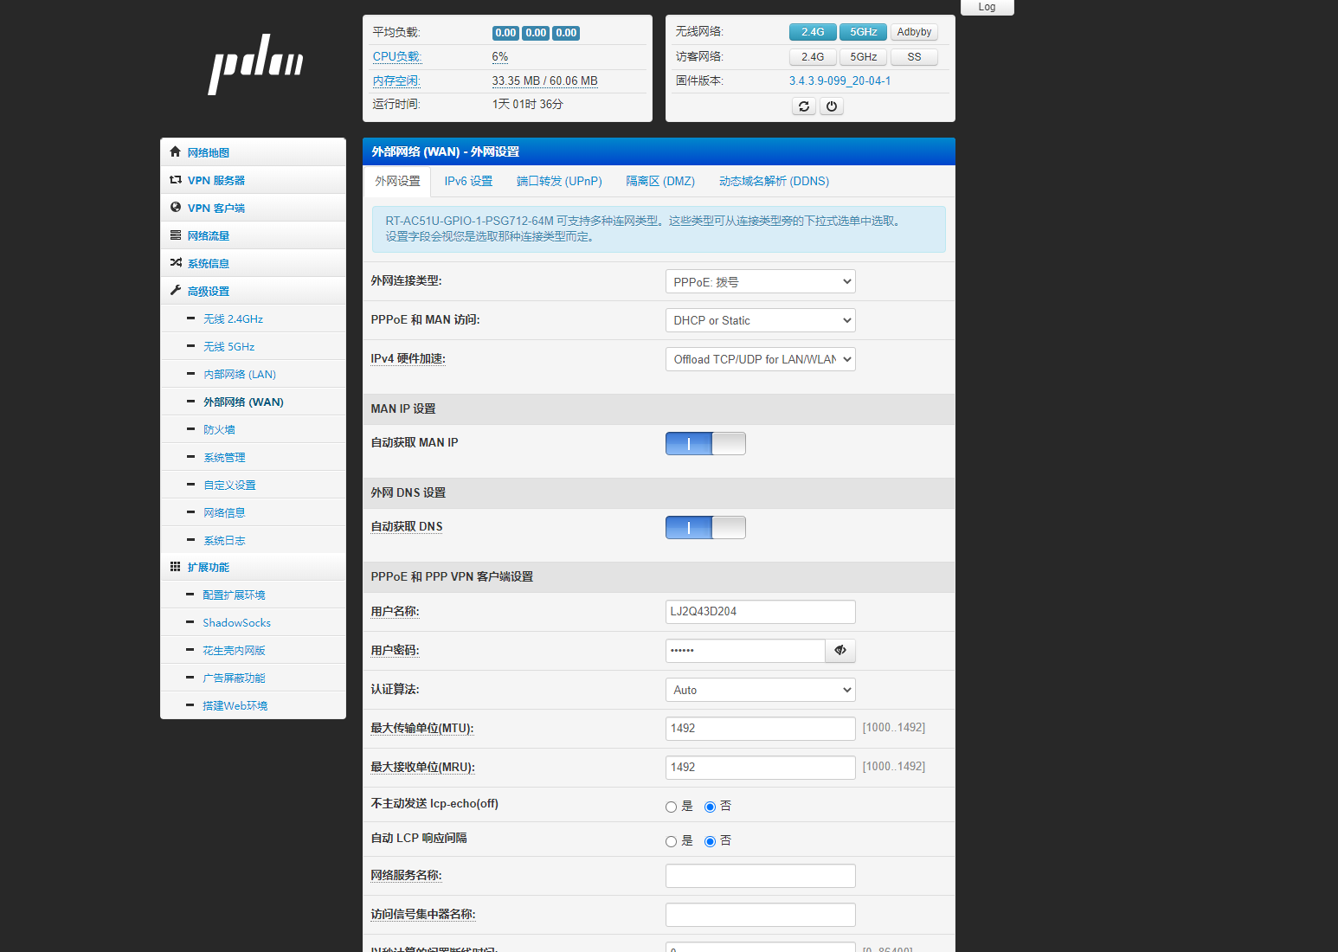
Task: Click the shuffle icon beside 系统信息
Action: coord(176,263)
